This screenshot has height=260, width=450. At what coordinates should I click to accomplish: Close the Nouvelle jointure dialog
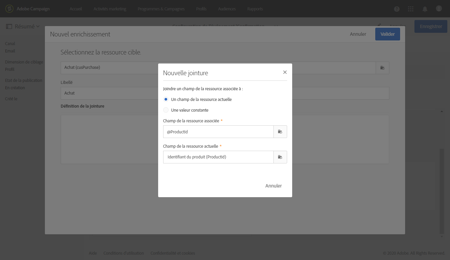(285, 72)
